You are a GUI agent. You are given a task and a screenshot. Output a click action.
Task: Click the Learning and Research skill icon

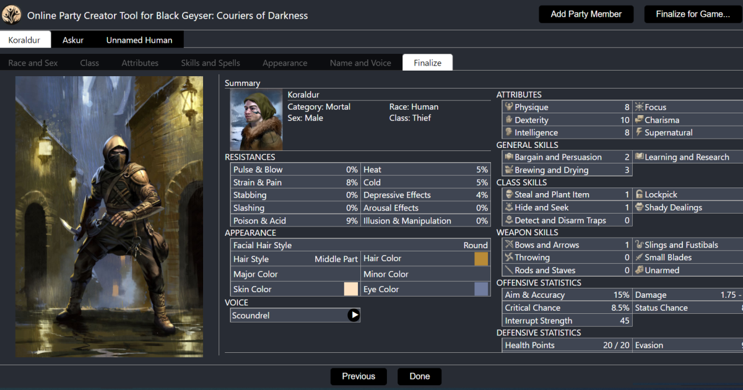639,157
